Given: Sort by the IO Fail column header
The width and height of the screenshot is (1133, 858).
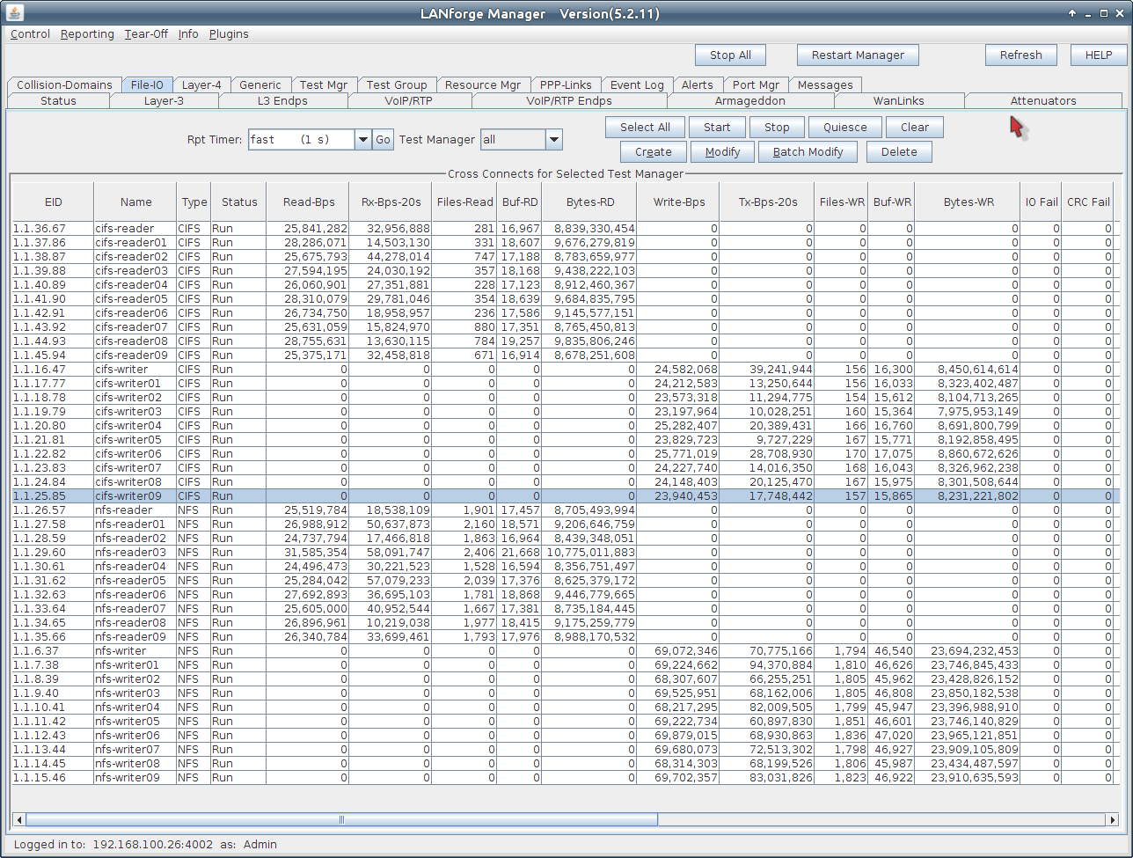Looking at the screenshot, I should click(x=1042, y=202).
